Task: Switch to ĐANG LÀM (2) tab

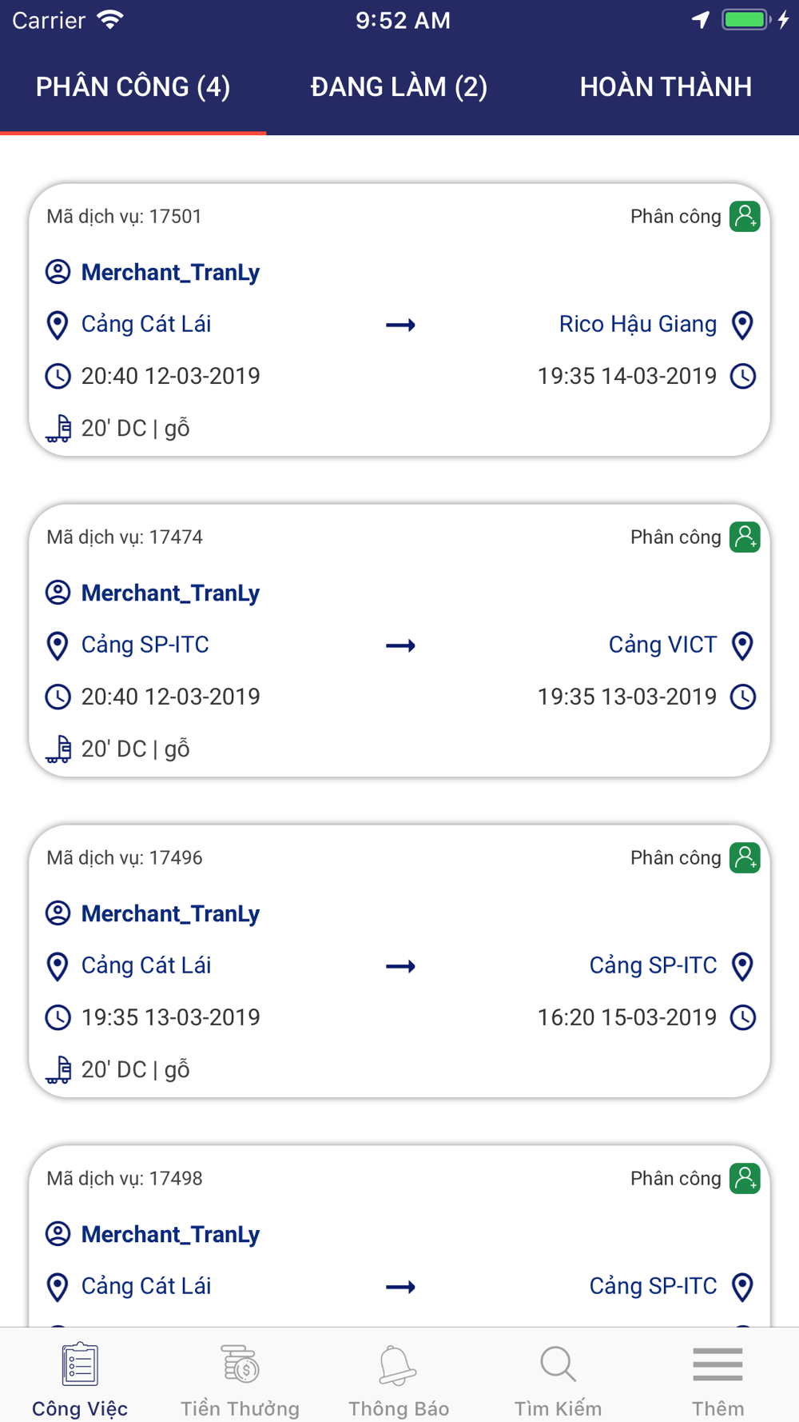Action: tap(399, 86)
